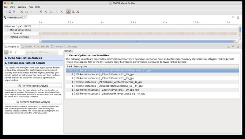Click the unguided analysis list icon
The image size is (245, 139).
point(11,52)
